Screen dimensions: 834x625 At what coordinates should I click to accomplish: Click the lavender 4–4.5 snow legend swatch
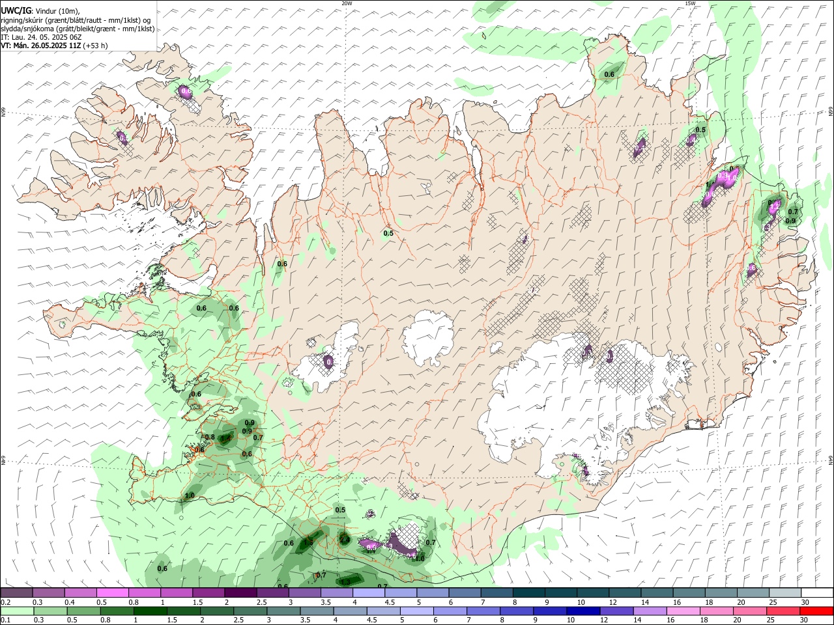point(369,593)
